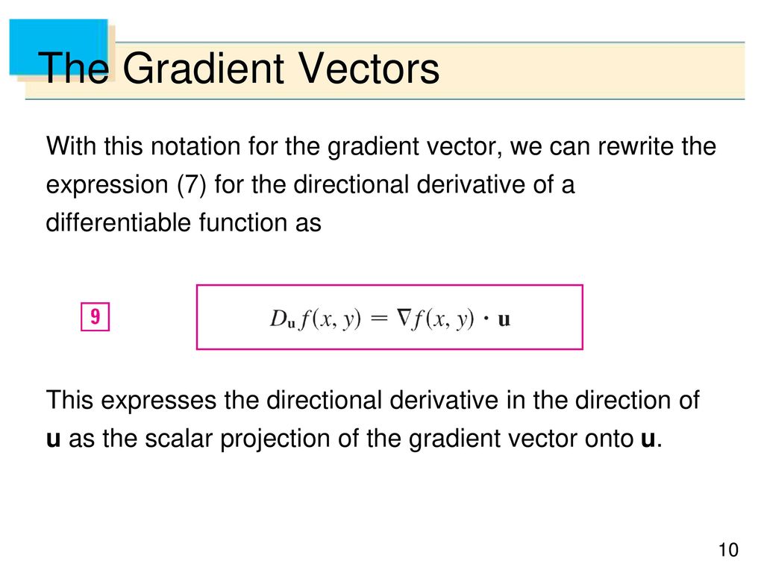
Task: Click the blue square in title corner
Action: [58, 47]
